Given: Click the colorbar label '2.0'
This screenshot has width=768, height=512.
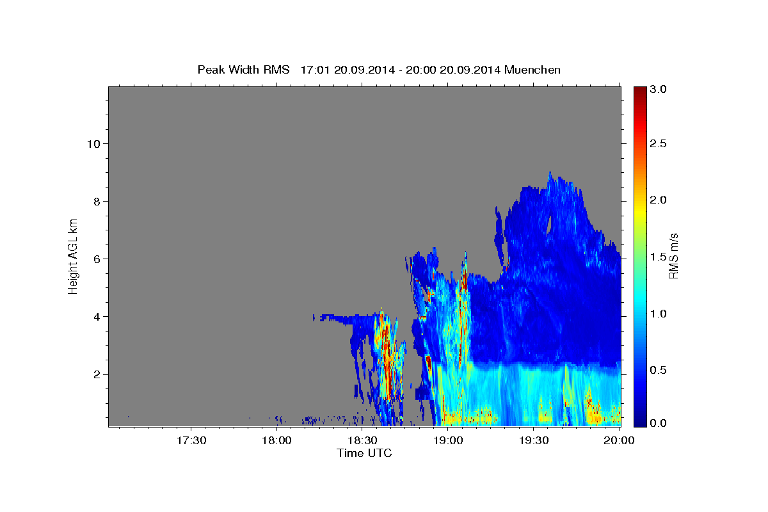Looking at the screenshot, I should click(x=658, y=200).
